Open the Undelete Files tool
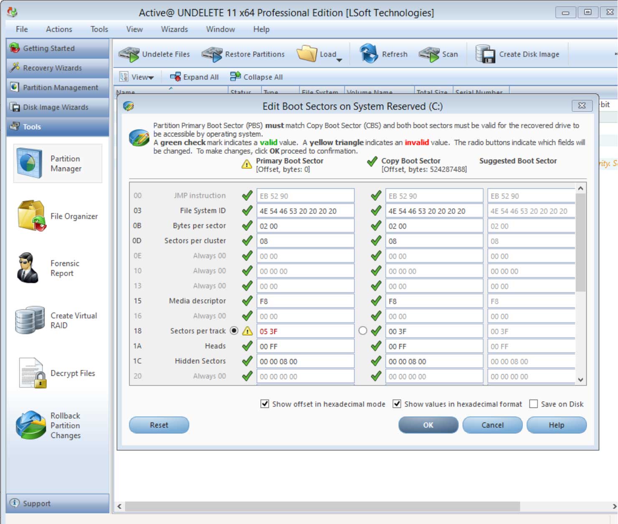 coord(154,54)
